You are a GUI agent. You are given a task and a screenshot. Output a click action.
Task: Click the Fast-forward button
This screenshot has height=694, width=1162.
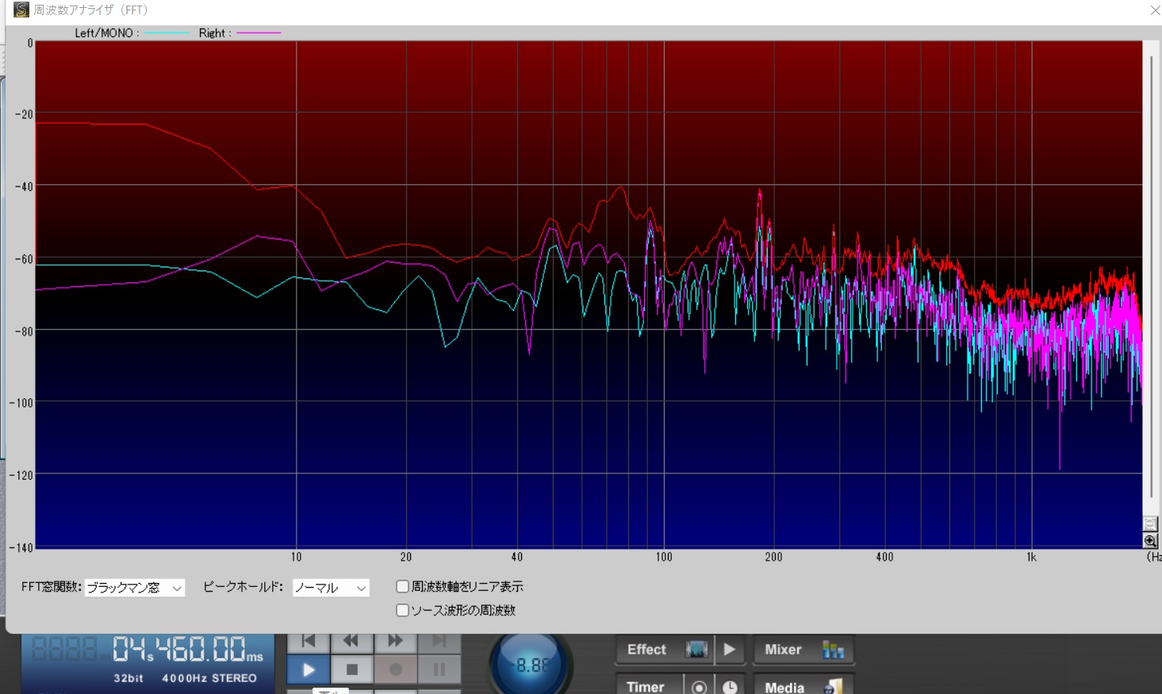[x=395, y=641]
